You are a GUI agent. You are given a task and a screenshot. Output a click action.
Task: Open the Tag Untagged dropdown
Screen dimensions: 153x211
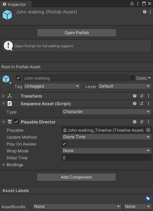click(52, 86)
